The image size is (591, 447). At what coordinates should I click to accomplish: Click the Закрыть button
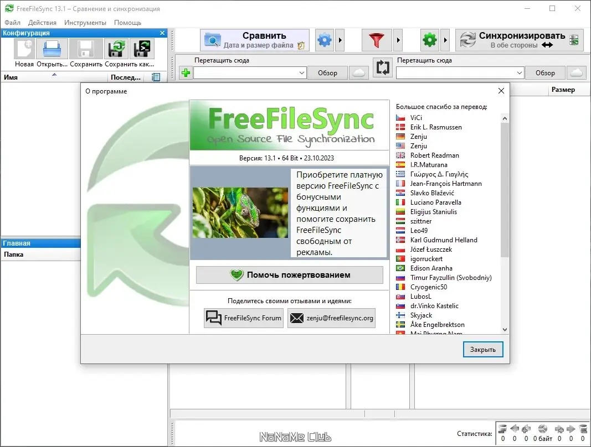[483, 350]
